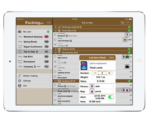Check the binoculars checkbox
Viewport: 148px width, 123px height.
click(x=55, y=77)
